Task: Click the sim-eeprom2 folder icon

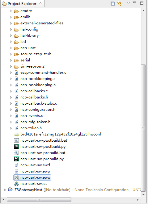Action: point(16,67)
